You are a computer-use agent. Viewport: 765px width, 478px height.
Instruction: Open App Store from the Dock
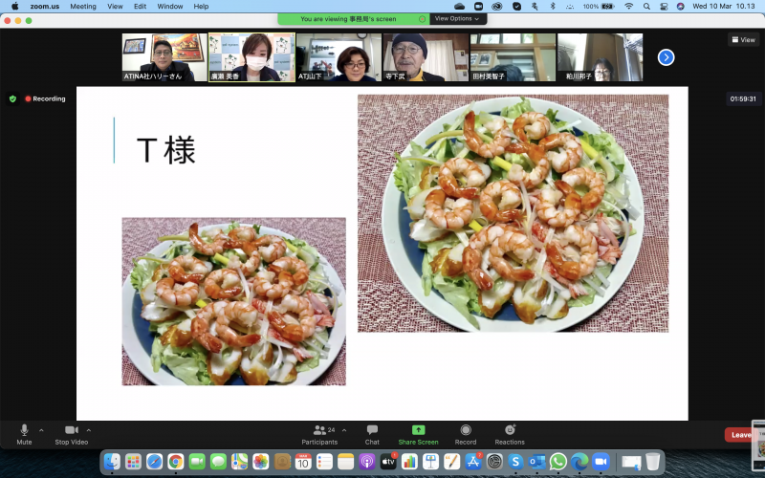pyautogui.click(x=473, y=461)
